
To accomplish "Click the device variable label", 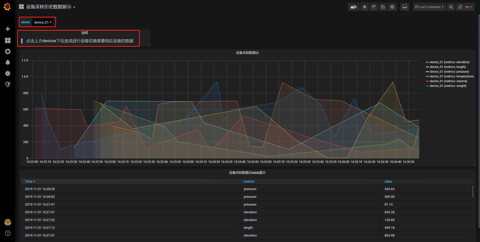I will pos(25,22).
